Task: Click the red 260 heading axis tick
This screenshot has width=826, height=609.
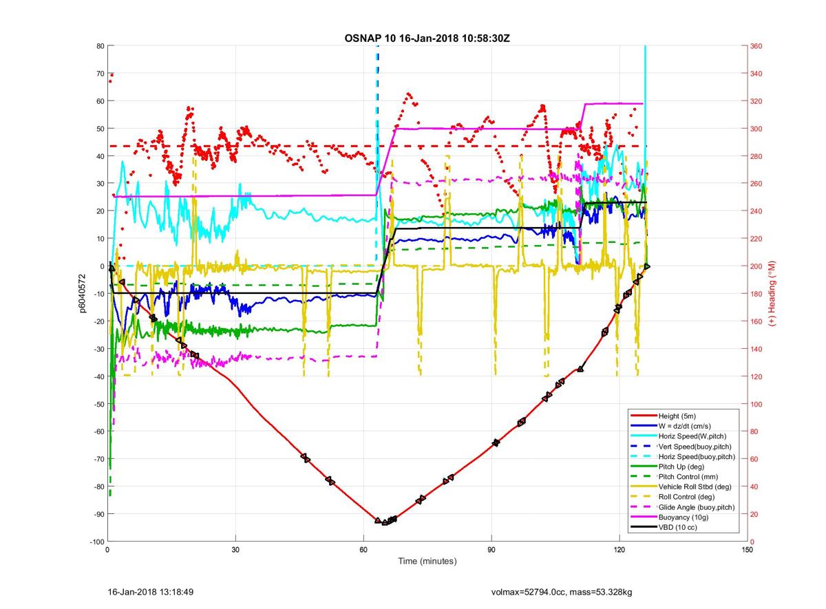Action: (x=757, y=184)
